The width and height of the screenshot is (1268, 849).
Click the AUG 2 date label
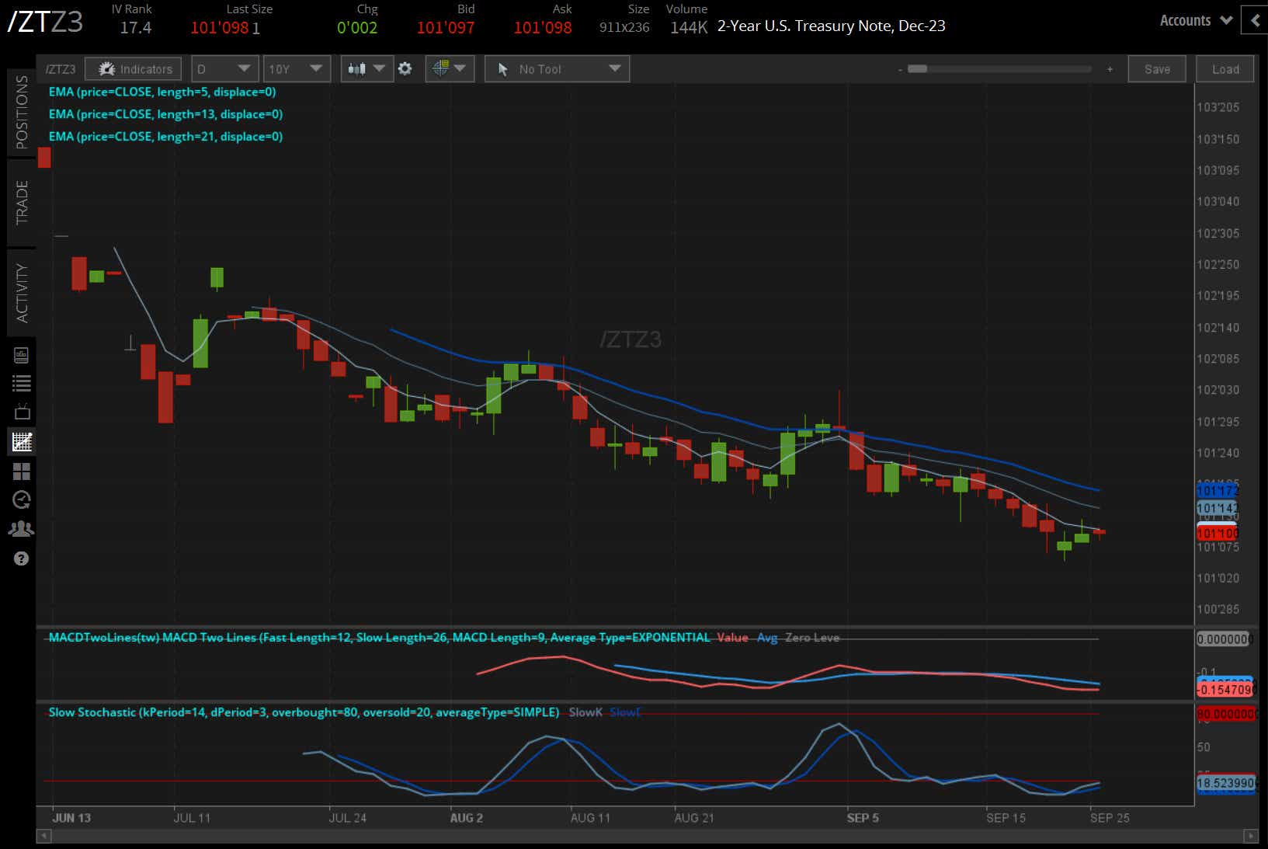(x=467, y=818)
